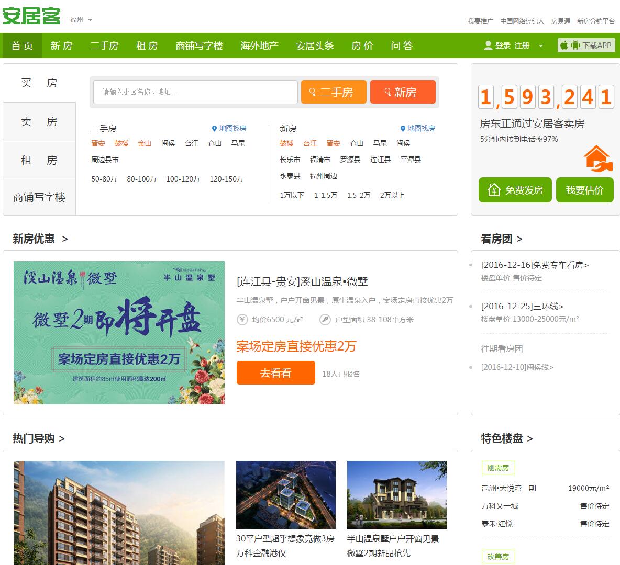The image size is (620, 565).
Task: Click the 登录 link
Action: (x=503, y=46)
